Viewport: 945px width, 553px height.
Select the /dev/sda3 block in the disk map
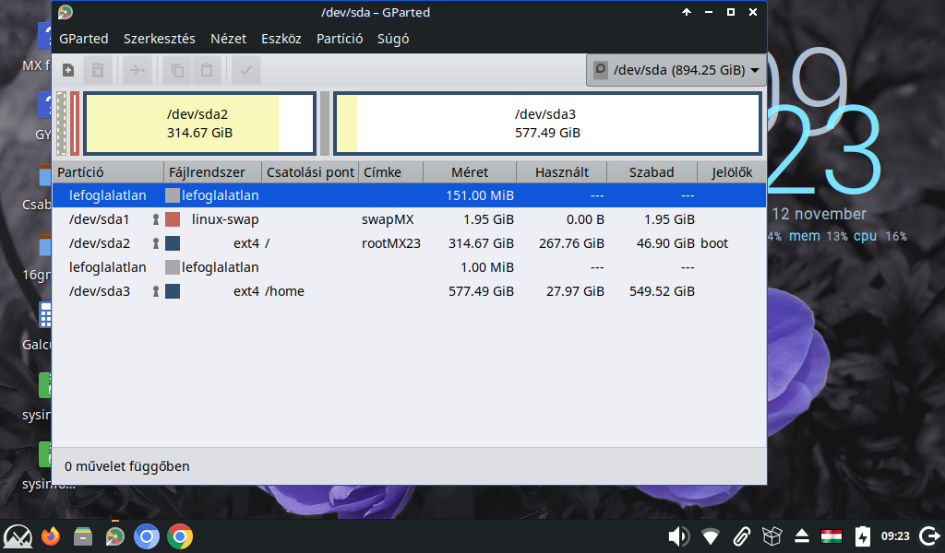547,124
